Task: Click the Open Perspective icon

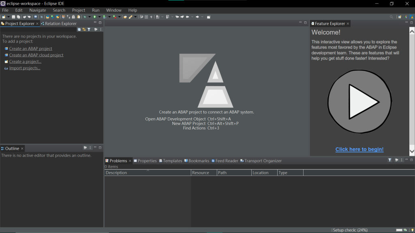Action: (400, 17)
